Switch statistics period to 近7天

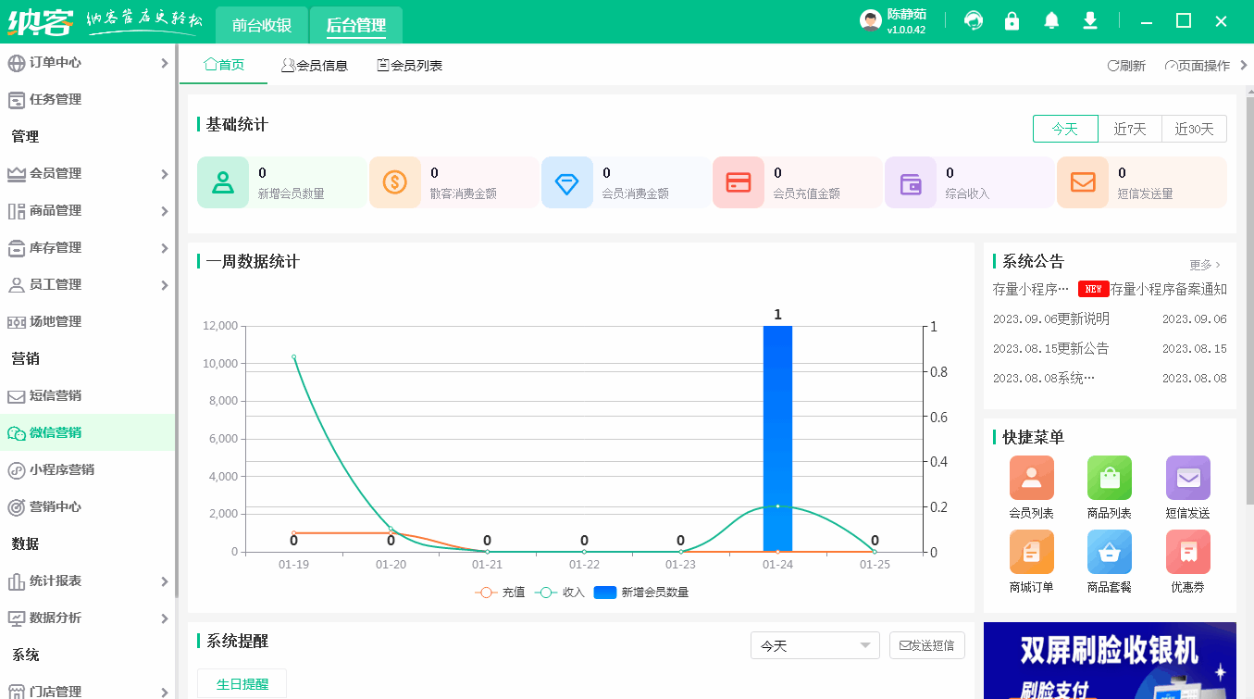tap(1129, 129)
